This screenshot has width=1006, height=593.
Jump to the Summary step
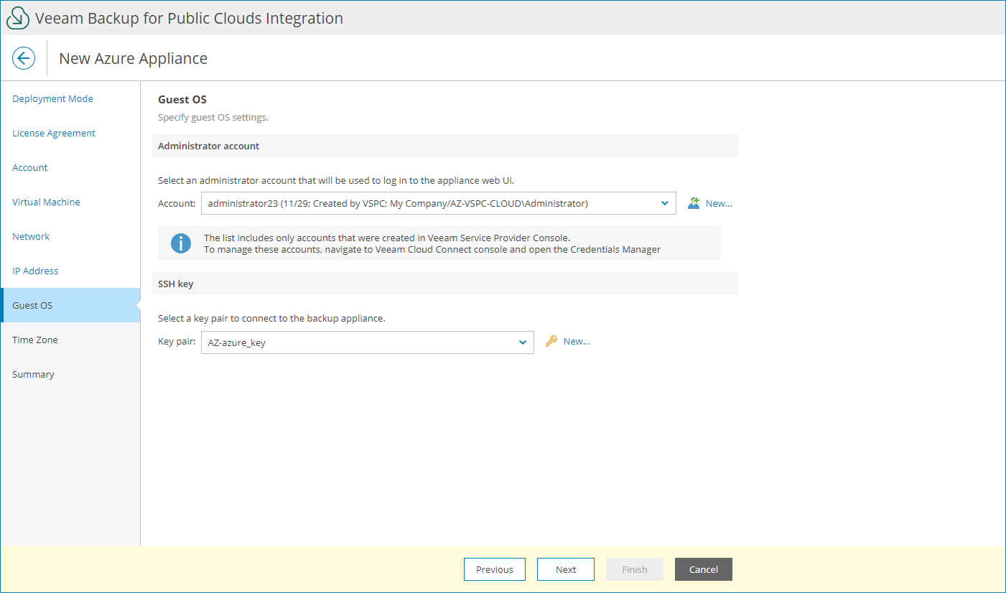(33, 374)
